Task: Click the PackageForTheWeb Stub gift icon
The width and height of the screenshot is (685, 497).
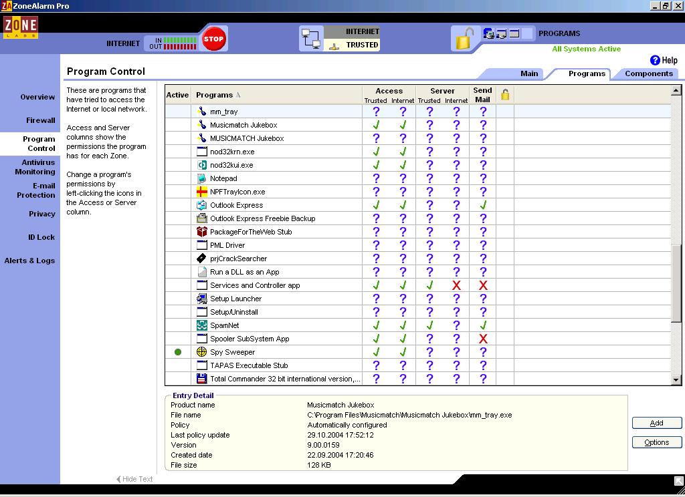Action: pos(201,232)
